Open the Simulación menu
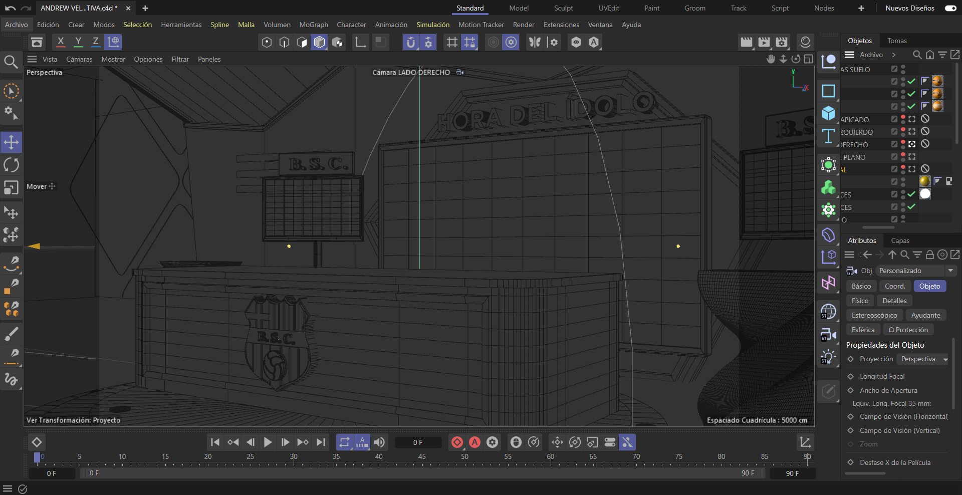The width and height of the screenshot is (962, 495). 433,25
